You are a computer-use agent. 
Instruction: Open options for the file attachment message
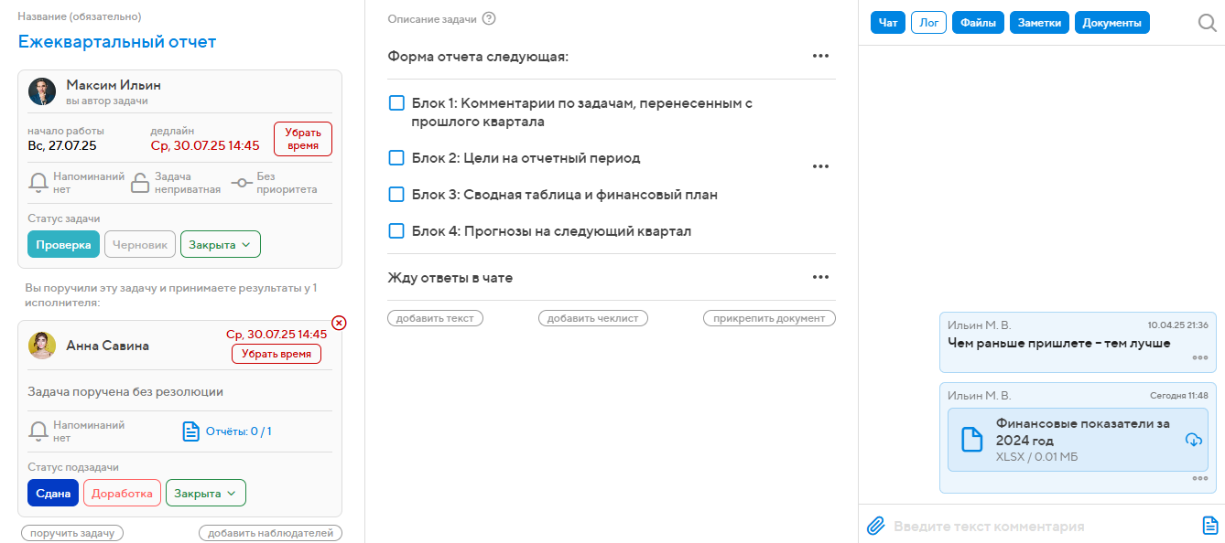pos(1200,478)
